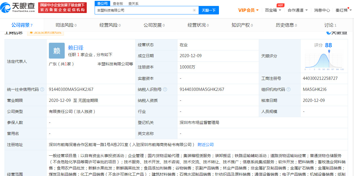Viewport: 354px width, 176px height.
Task: Select the credit code 91440300MA5GHK2J67 under 统一社会信用代码
Action: click(71, 89)
